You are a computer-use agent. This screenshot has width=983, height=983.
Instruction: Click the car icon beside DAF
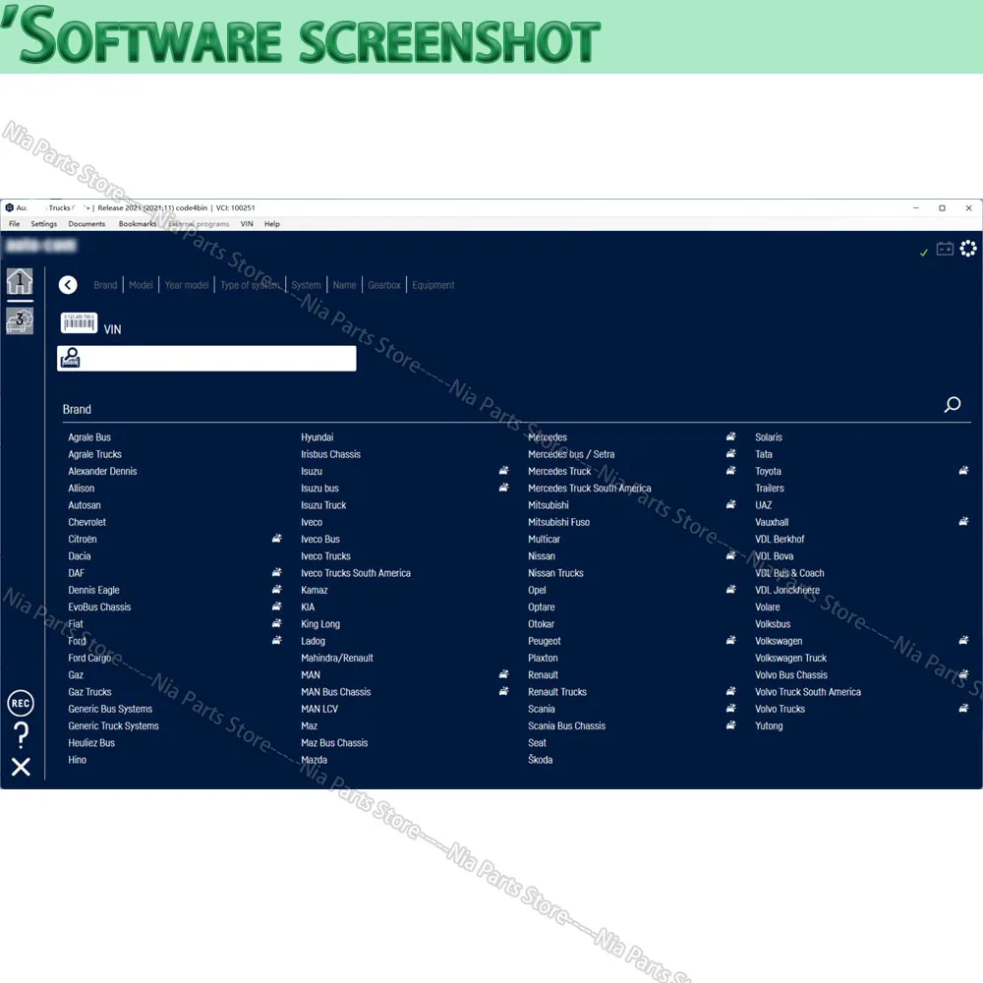tap(276, 572)
